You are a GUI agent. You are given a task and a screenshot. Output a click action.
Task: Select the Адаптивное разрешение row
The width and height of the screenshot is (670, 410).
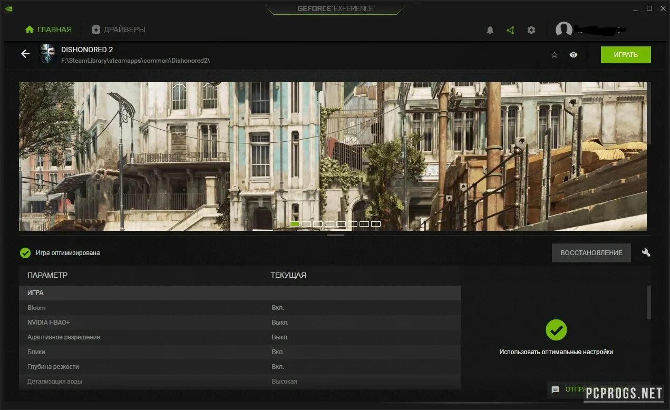point(240,337)
